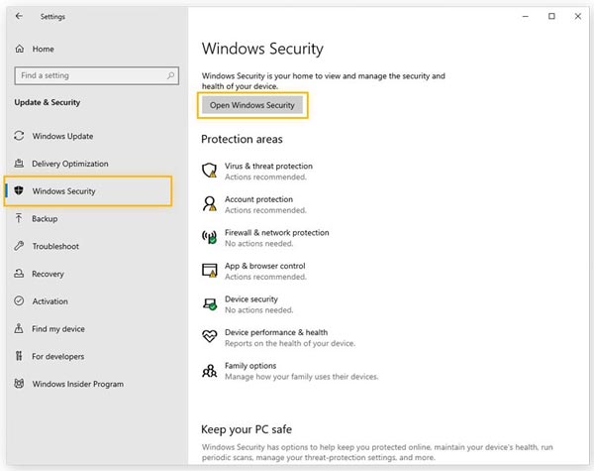The height and width of the screenshot is (471, 594).
Task: Click the Family options people icon
Action: pyautogui.click(x=209, y=370)
